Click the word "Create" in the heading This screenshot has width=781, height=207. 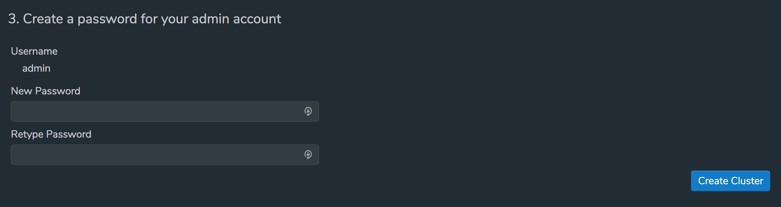(x=43, y=19)
